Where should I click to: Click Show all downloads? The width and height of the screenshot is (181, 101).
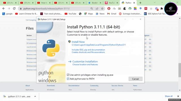tap(169, 96)
